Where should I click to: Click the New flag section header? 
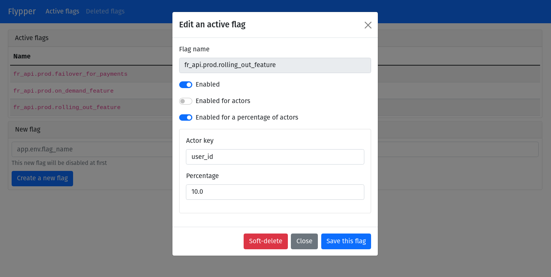[27, 129]
